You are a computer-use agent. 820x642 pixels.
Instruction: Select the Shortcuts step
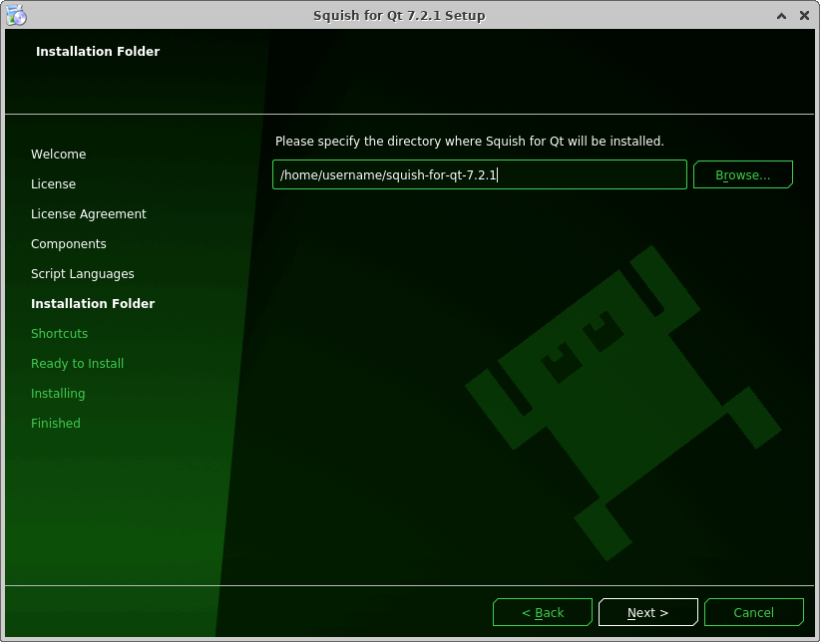[x=59, y=334]
